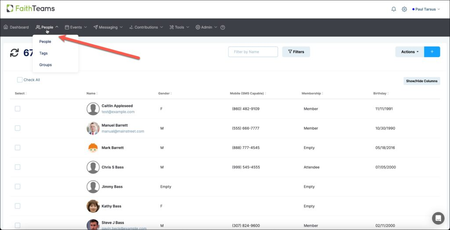Open the settings gear icon

[404, 9]
